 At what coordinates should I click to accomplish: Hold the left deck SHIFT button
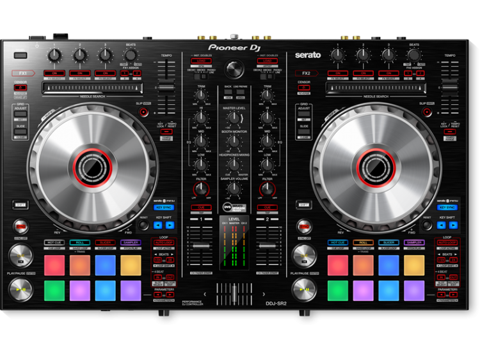tap(20, 204)
